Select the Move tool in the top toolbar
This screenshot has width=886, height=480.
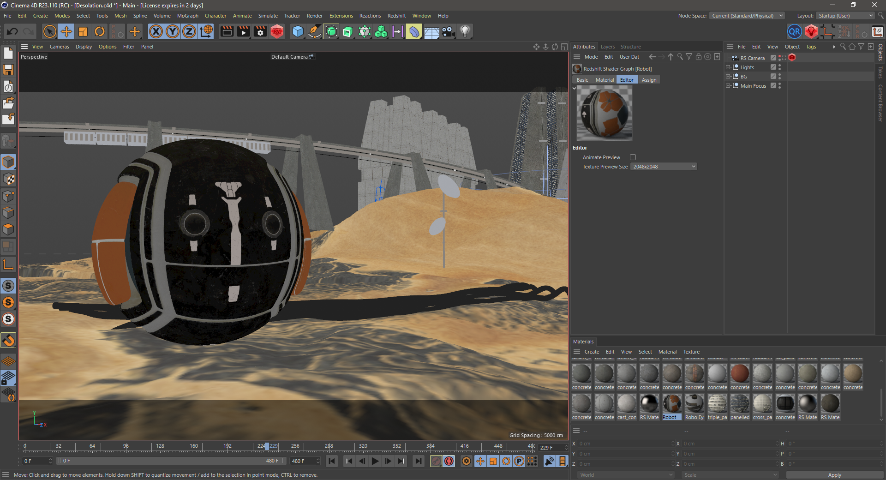pos(66,32)
